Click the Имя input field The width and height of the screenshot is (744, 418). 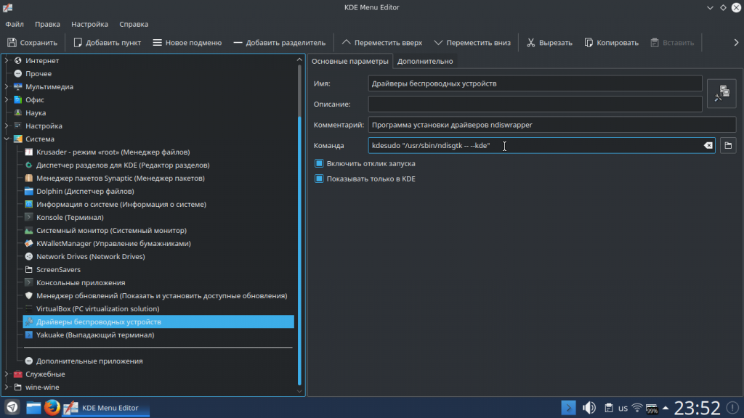(535, 83)
